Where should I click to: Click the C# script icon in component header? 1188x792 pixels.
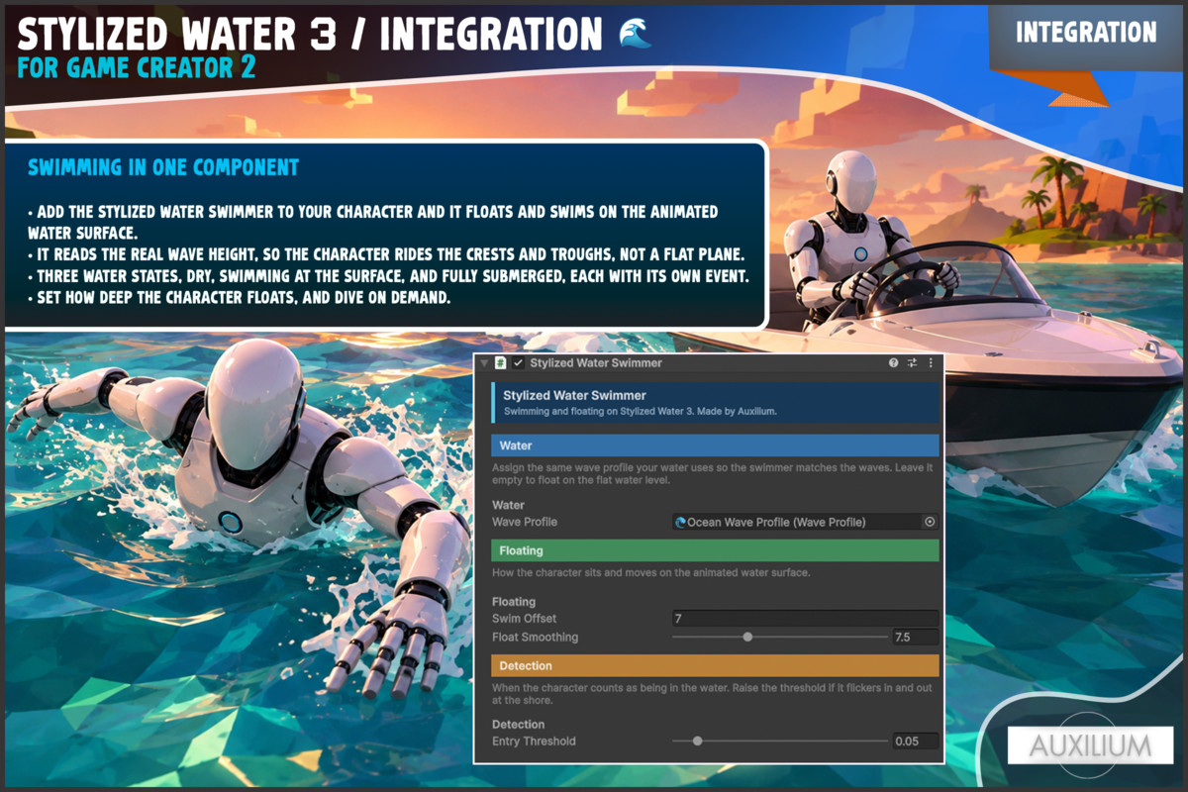(501, 363)
